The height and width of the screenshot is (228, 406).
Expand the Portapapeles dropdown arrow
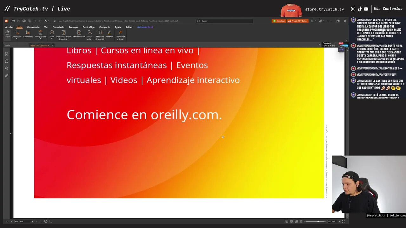pos(40,39)
